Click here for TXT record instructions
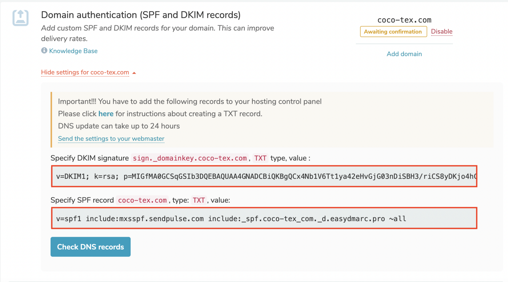The image size is (508, 282). (x=106, y=114)
